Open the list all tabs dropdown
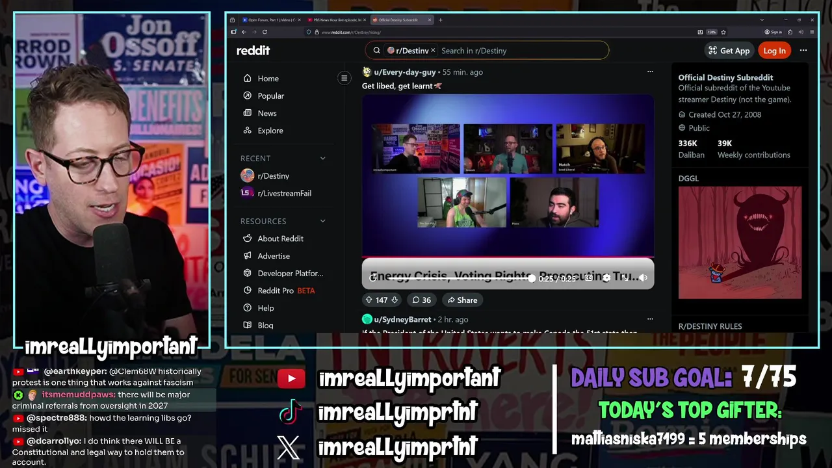832x468 pixels. pyautogui.click(x=762, y=20)
